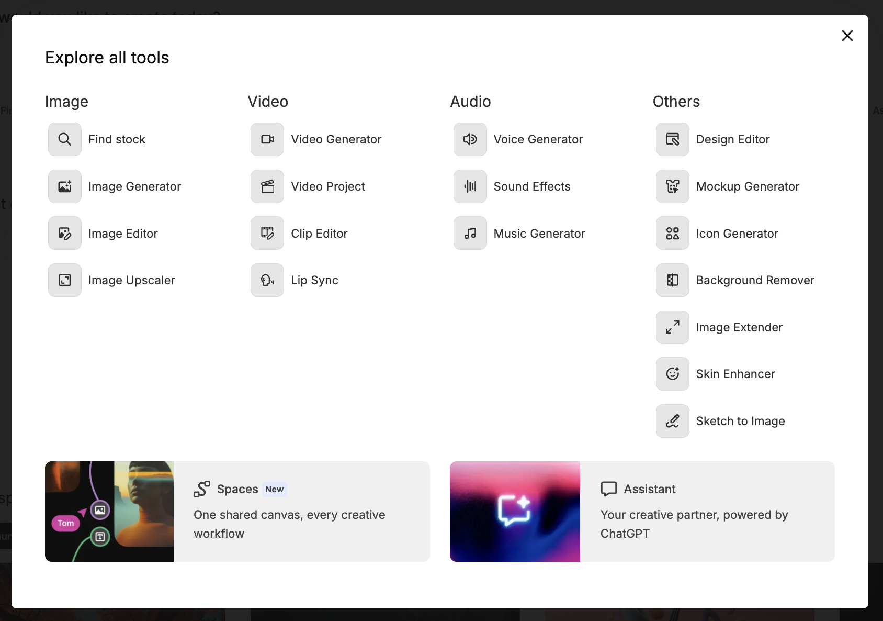This screenshot has height=621, width=883.
Task: Open the Lip Sync icon
Action: [x=267, y=280]
